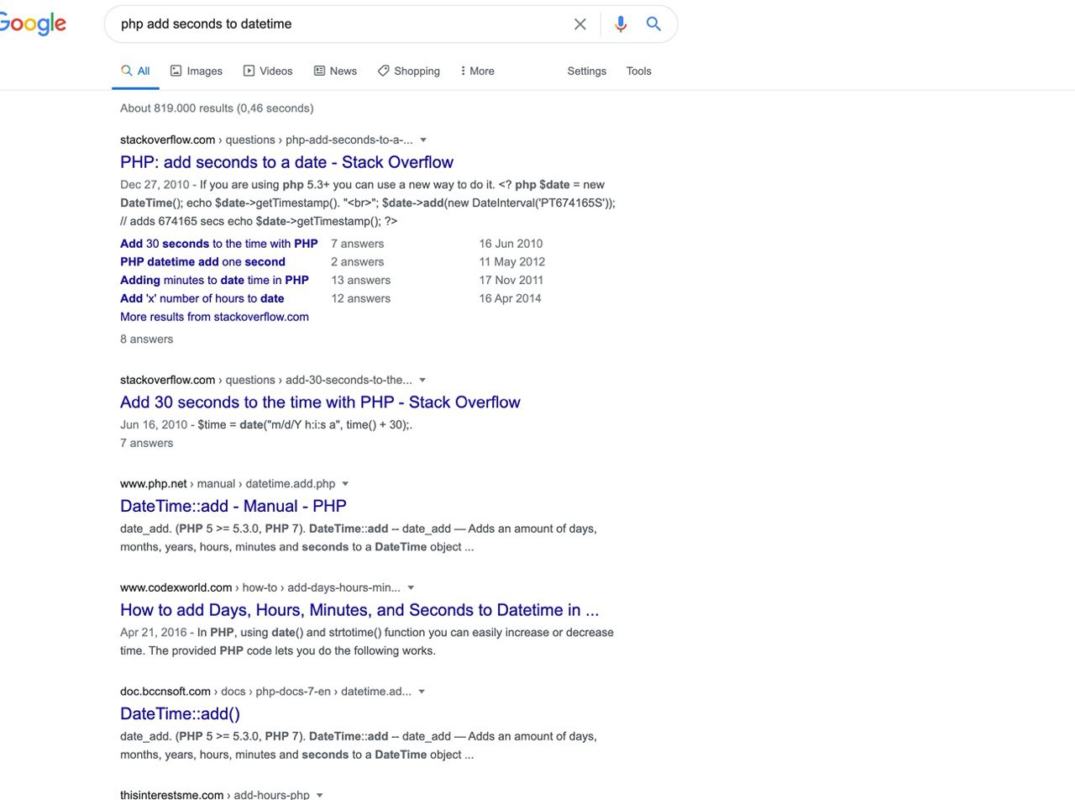1075x800 pixels.
Task: Open search Settings menu
Action: point(587,71)
